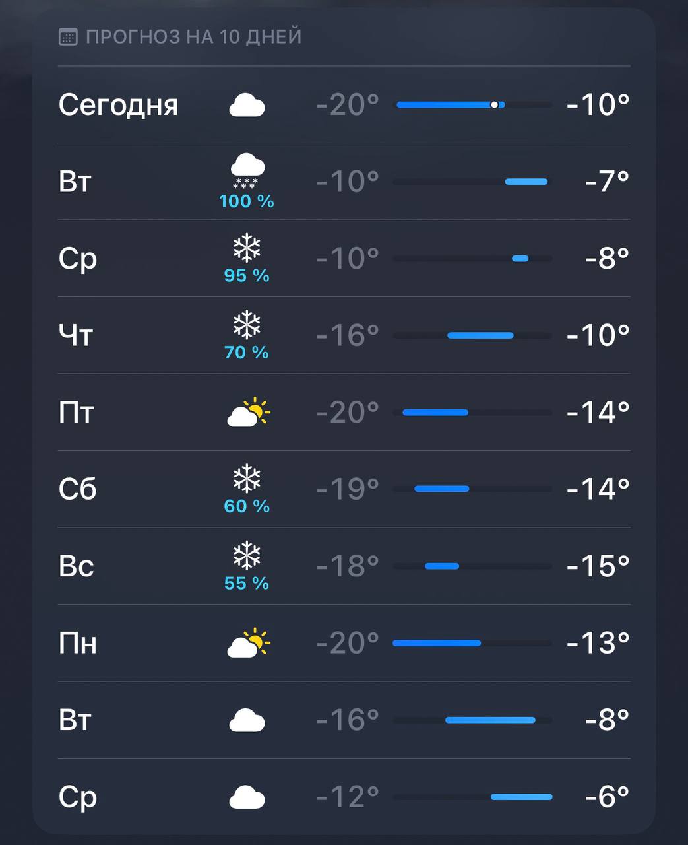This screenshot has width=688, height=845.
Task: Click the temperature range bar in the Сегодня row
Action: coord(451,104)
